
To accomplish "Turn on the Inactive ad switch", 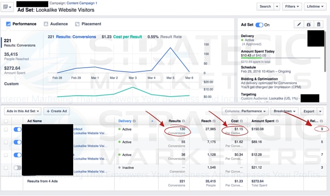I will pos(17,168).
